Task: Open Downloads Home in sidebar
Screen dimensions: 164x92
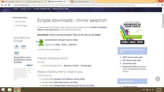Action: tap(20, 18)
